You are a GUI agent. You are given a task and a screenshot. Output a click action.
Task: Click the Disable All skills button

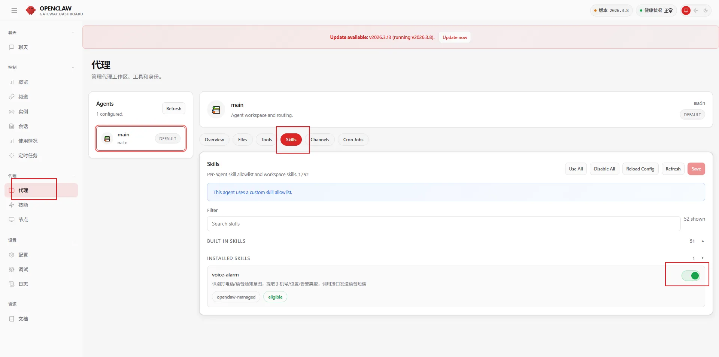click(604, 169)
